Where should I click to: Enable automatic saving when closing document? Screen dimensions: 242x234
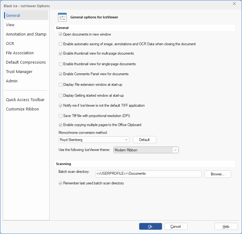pos(61,44)
